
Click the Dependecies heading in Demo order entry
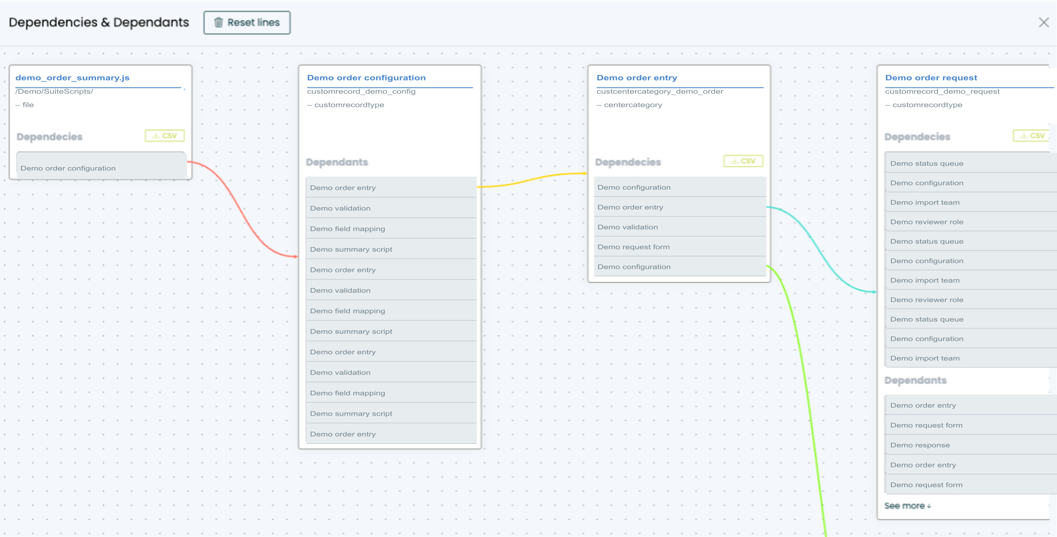coord(628,162)
